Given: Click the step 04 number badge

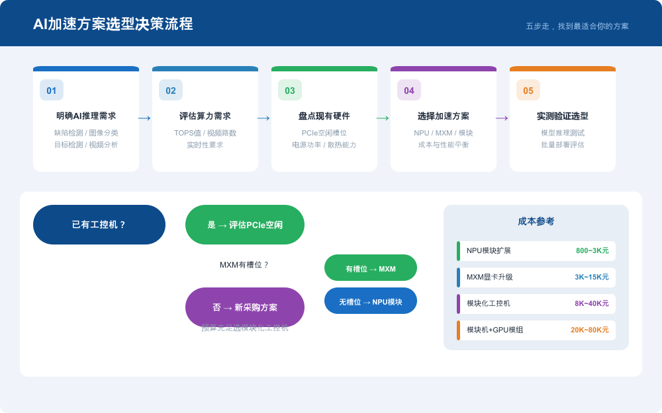Looking at the screenshot, I should (x=408, y=90).
